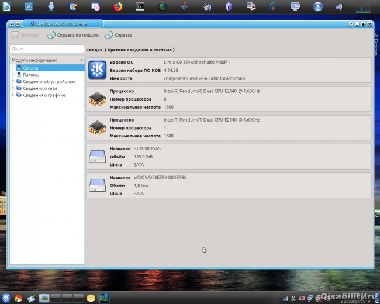The height and width of the screenshot is (304, 380).
Task: Open the KDE application launcher menu
Action: coord(6,298)
